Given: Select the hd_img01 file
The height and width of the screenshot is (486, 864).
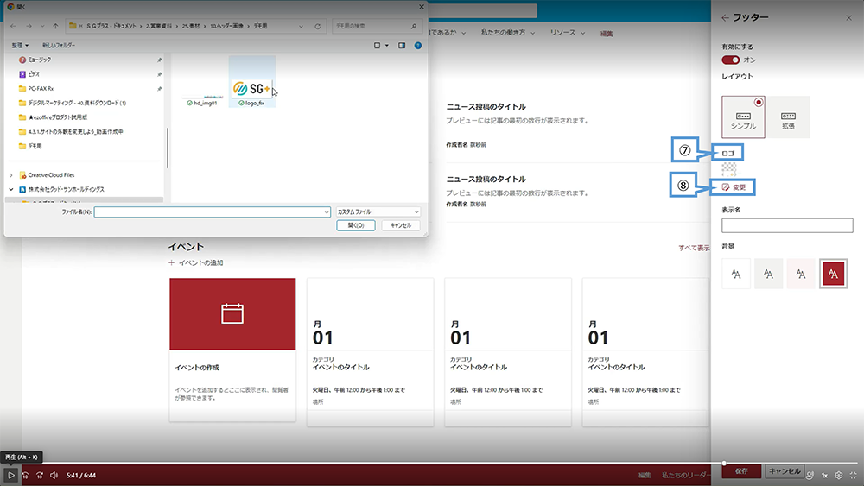Looking at the screenshot, I should 202,100.
